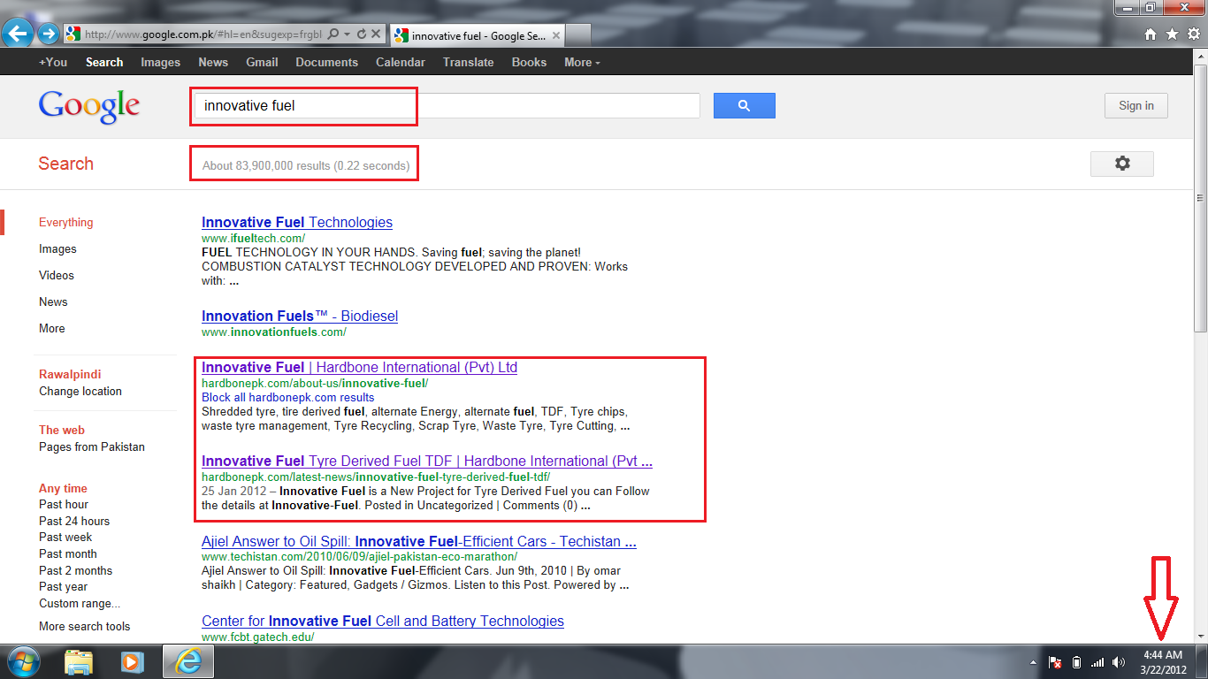
Task: Open the Windows Start button
Action: coord(24,661)
